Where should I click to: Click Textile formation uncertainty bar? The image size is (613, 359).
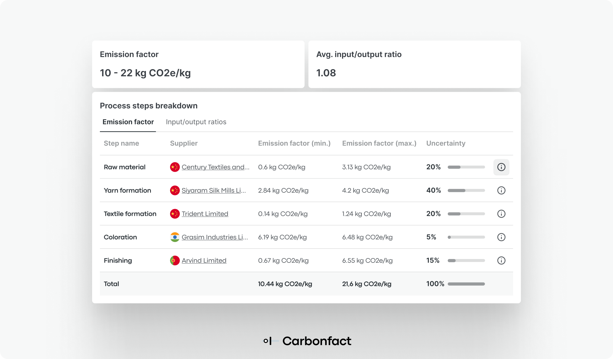point(466,214)
